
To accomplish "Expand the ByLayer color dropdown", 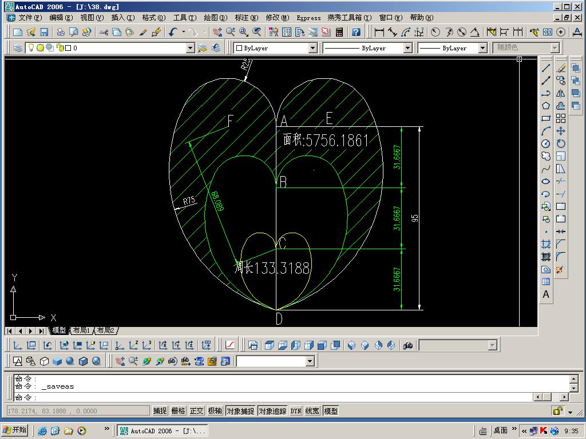I will coord(313,48).
